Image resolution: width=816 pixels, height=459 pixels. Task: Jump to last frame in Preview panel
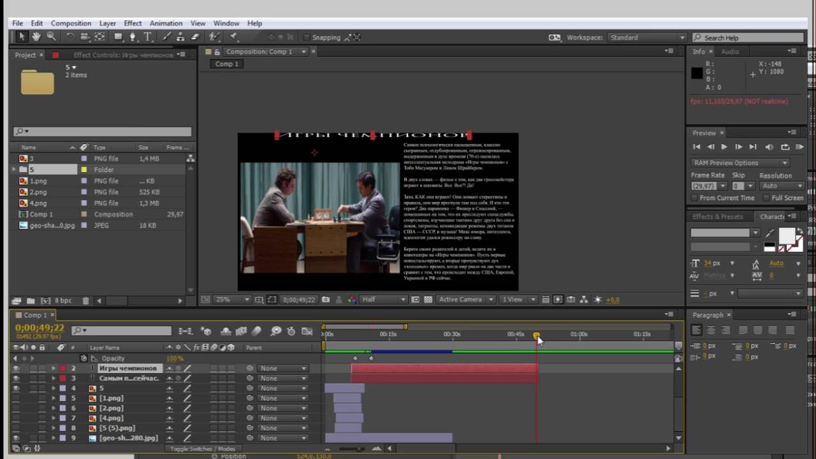click(x=753, y=147)
